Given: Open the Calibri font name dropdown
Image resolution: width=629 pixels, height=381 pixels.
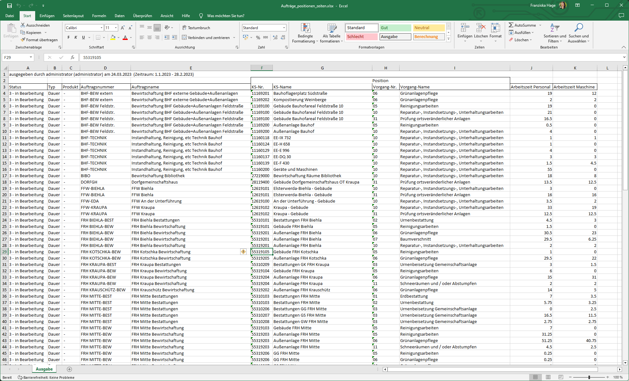Looking at the screenshot, I should click(101, 28).
